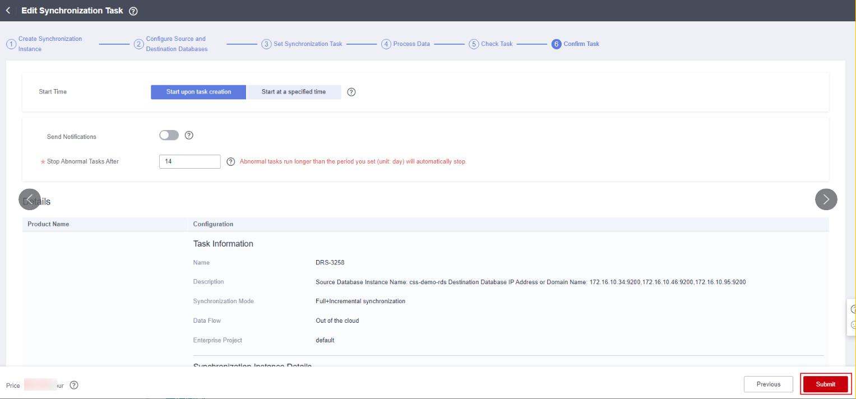Submit the synchronization task

tap(825, 384)
